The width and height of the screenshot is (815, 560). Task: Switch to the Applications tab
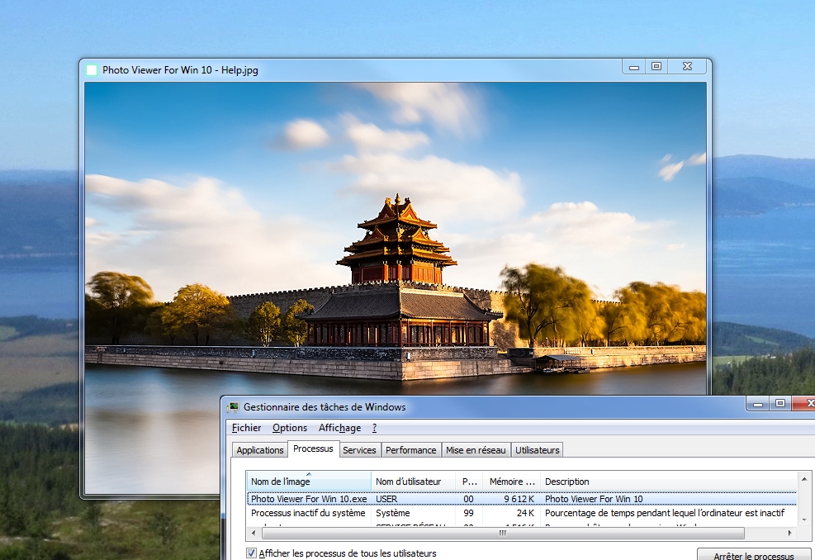[x=260, y=450]
